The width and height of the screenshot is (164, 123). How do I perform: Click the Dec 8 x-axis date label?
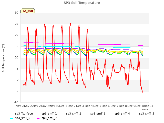123,106
